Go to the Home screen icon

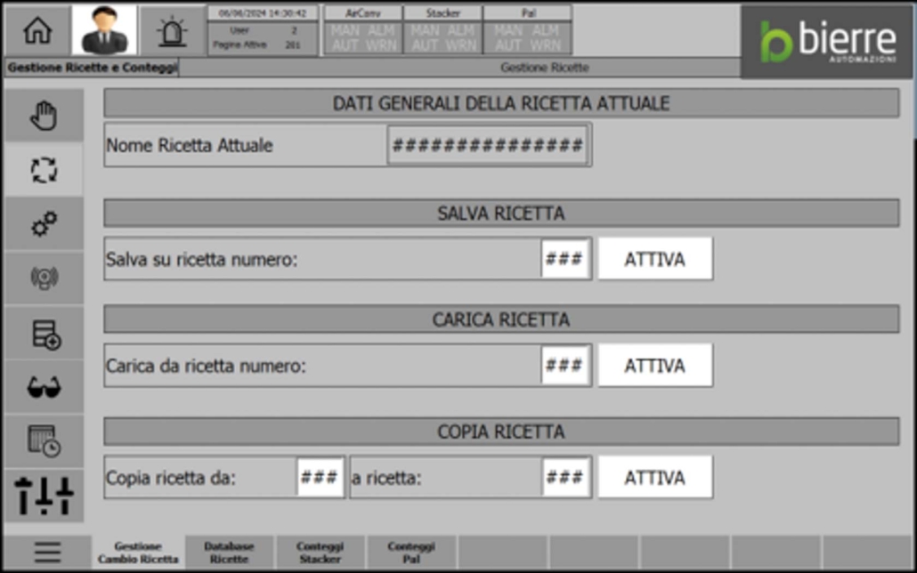(37, 31)
